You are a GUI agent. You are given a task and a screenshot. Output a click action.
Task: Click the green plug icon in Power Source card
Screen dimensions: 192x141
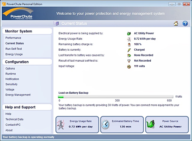(x=151, y=124)
